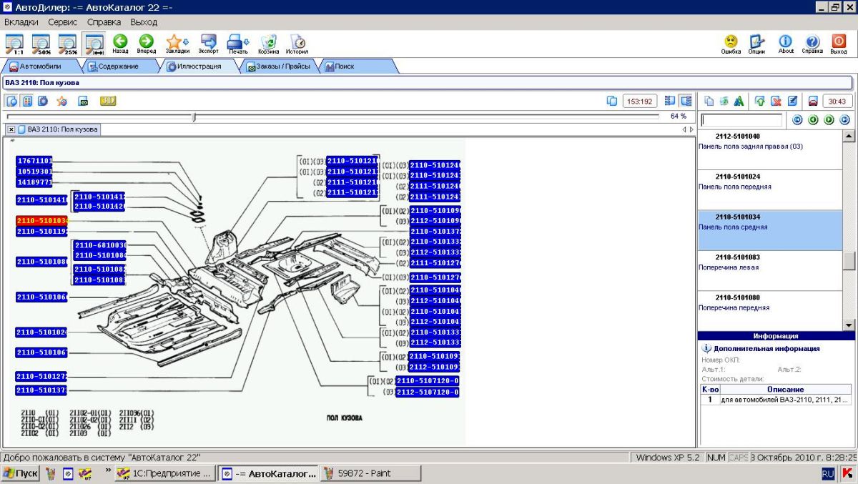This screenshot has height=484, width=858.
Task: Open Опции settings
Action: click(x=756, y=44)
